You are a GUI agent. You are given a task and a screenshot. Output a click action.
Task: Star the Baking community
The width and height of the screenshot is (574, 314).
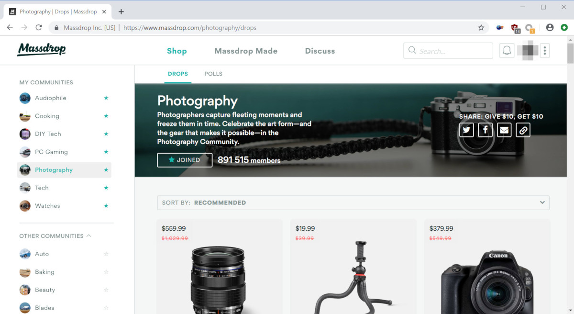tap(106, 272)
